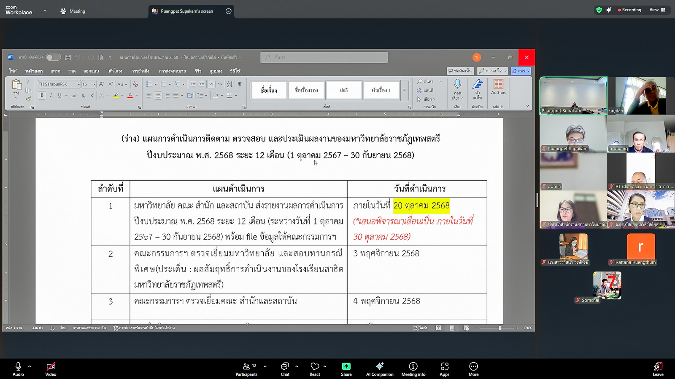Image resolution: width=675 pixels, height=379 pixels.
Task: Expand the arrow next to Audio
Action: point(30,366)
